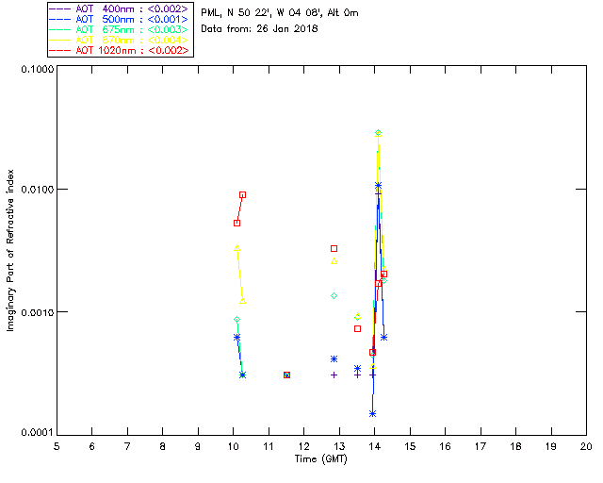The width and height of the screenshot is (603, 483).
Task: Click x-axis tick label 8
Action: pos(163,446)
